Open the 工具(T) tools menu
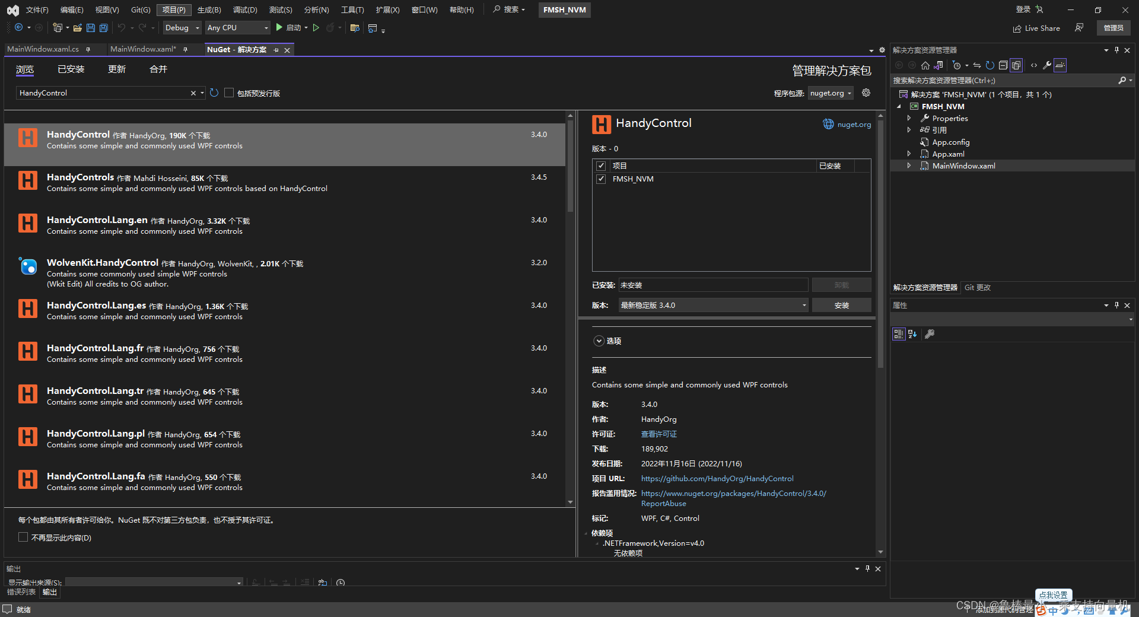The width and height of the screenshot is (1139, 617). pos(352,9)
